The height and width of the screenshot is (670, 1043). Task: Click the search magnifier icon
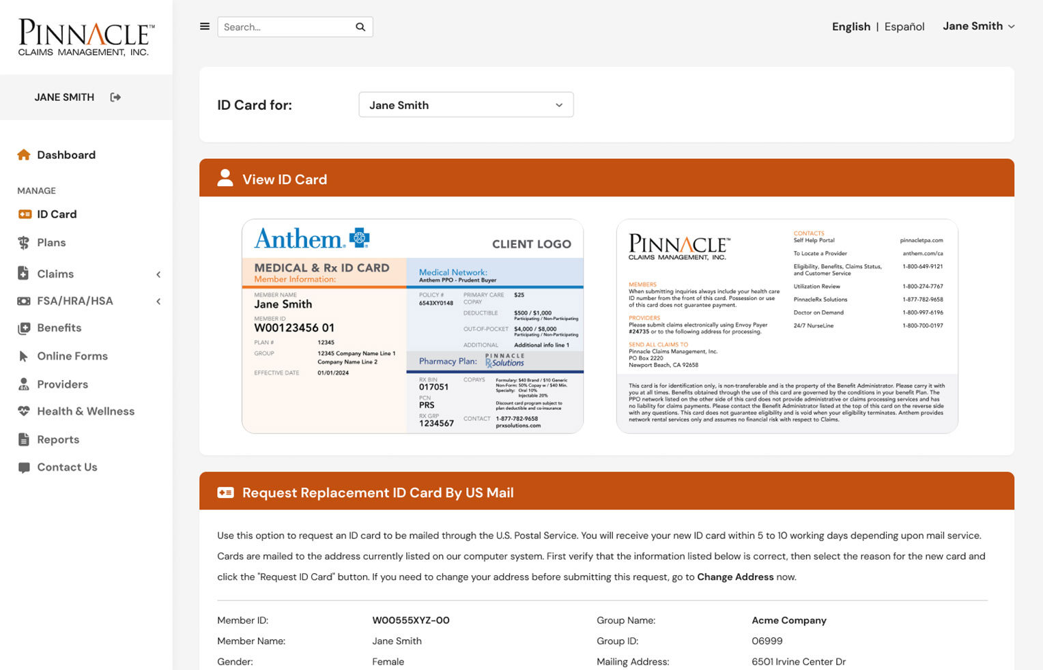[x=360, y=27]
